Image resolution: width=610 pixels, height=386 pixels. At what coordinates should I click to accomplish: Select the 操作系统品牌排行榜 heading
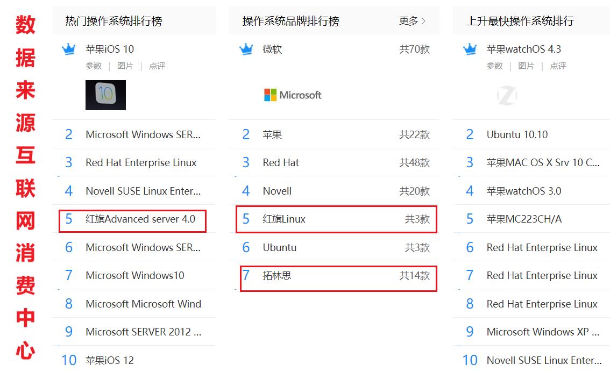[x=290, y=21]
